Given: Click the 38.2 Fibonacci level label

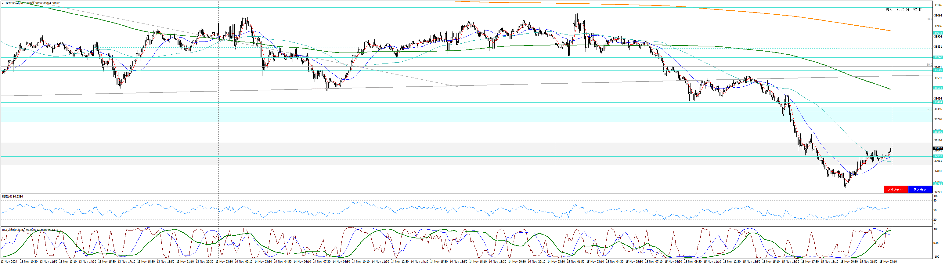Looking at the screenshot, I should click(929, 19).
